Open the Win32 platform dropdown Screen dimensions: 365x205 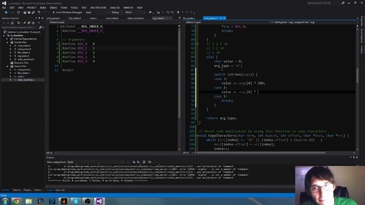[135, 13]
